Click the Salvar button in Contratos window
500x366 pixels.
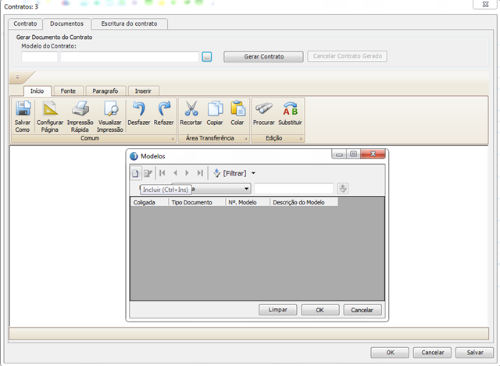coord(475,353)
